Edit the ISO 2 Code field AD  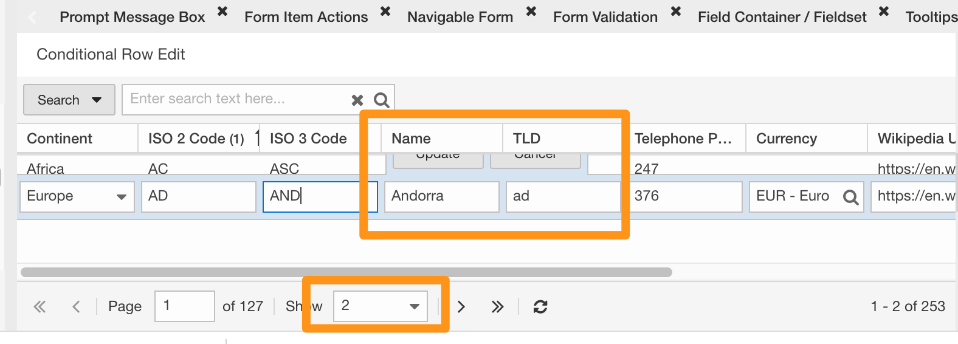[199, 197]
